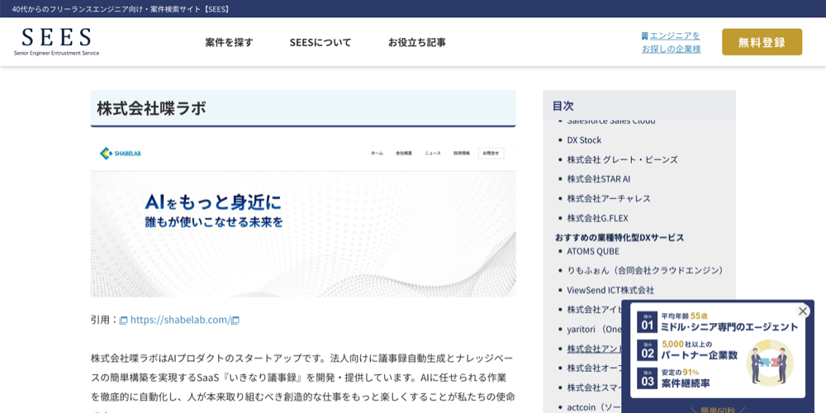Jump to りもふぉん（合同会社クラウドエンジン）
826x413 pixels.
pyautogui.click(x=645, y=271)
